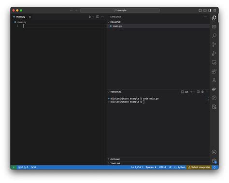
Task: Open terminal panel More Actions ellipsis
Action: pos(207,92)
